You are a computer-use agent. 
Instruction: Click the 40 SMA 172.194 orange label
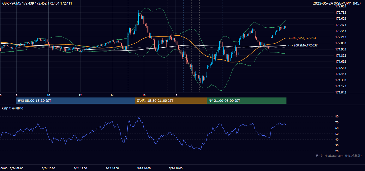coord(302,38)
